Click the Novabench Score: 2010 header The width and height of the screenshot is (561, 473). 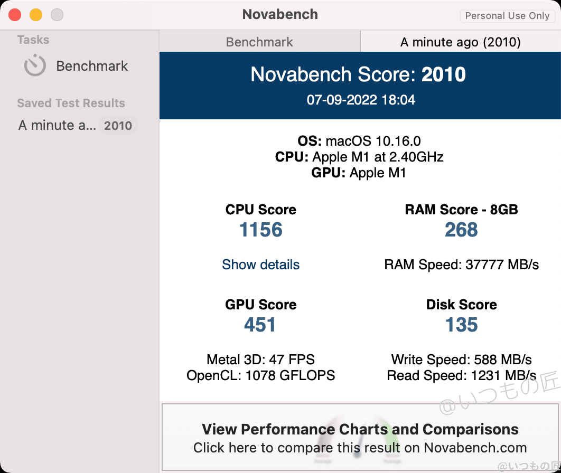(x=358, y=74)
